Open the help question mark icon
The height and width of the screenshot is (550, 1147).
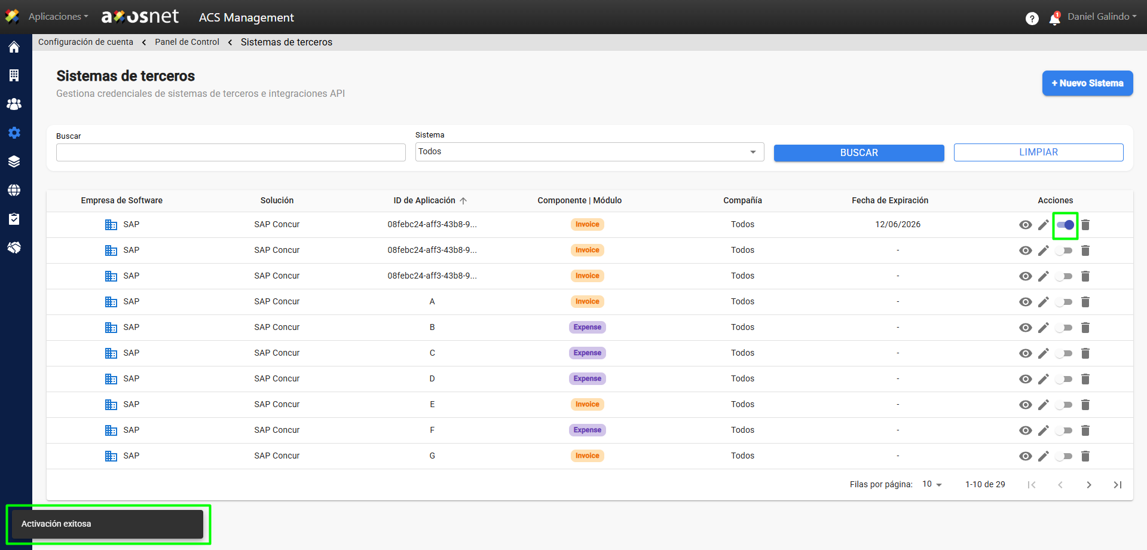[1032, 19]
